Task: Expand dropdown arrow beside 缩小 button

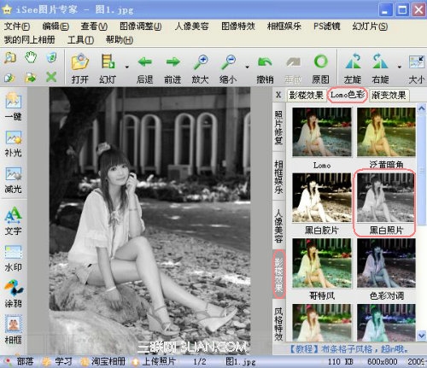Action: pyautogui.click(x=247, y=67)
